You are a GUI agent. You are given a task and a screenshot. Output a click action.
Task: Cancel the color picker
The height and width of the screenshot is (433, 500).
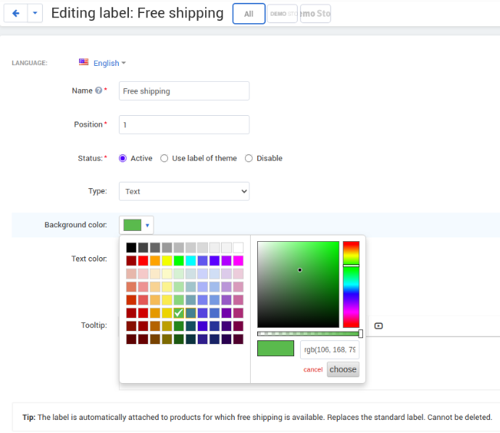313,369
